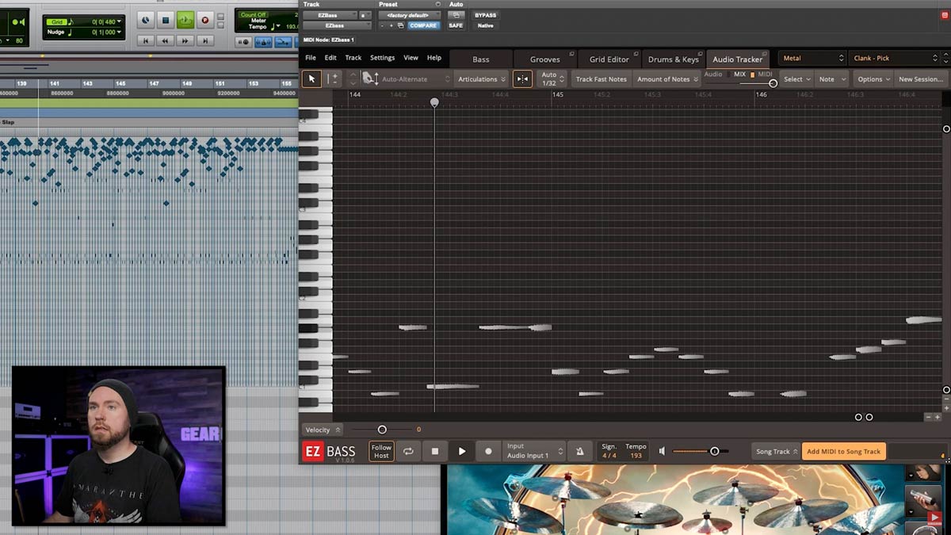This screenshot has width=951, height=535.
Task: Start playback in EZbass transport
Action: 462,452
